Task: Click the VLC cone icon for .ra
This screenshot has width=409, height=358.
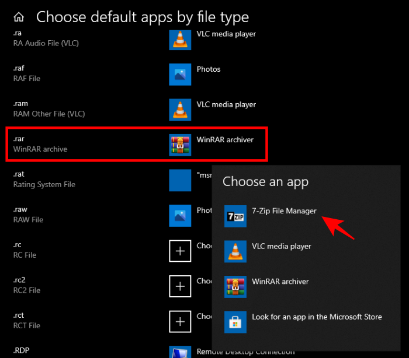Action: coord(180,39)
